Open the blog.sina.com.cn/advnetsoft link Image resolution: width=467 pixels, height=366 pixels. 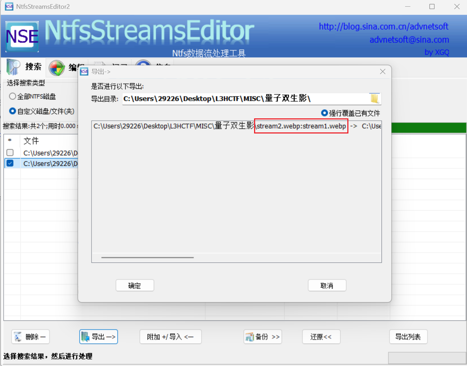(383, 27)
